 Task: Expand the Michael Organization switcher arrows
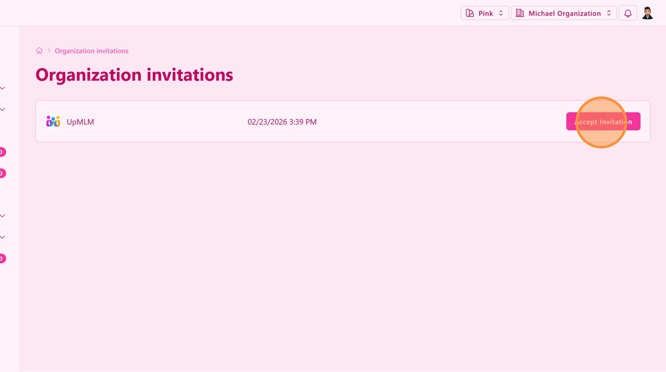coord(609,13)
